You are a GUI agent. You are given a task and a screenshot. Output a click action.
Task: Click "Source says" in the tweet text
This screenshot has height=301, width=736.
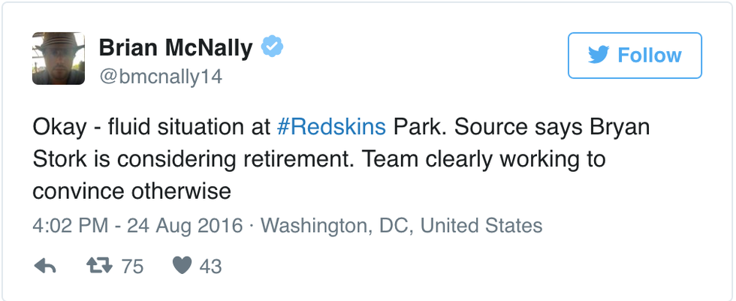click(x=502, y=126)
